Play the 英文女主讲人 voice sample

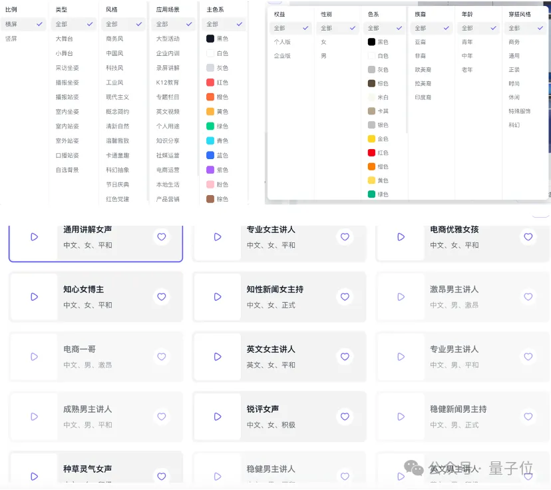217,357
